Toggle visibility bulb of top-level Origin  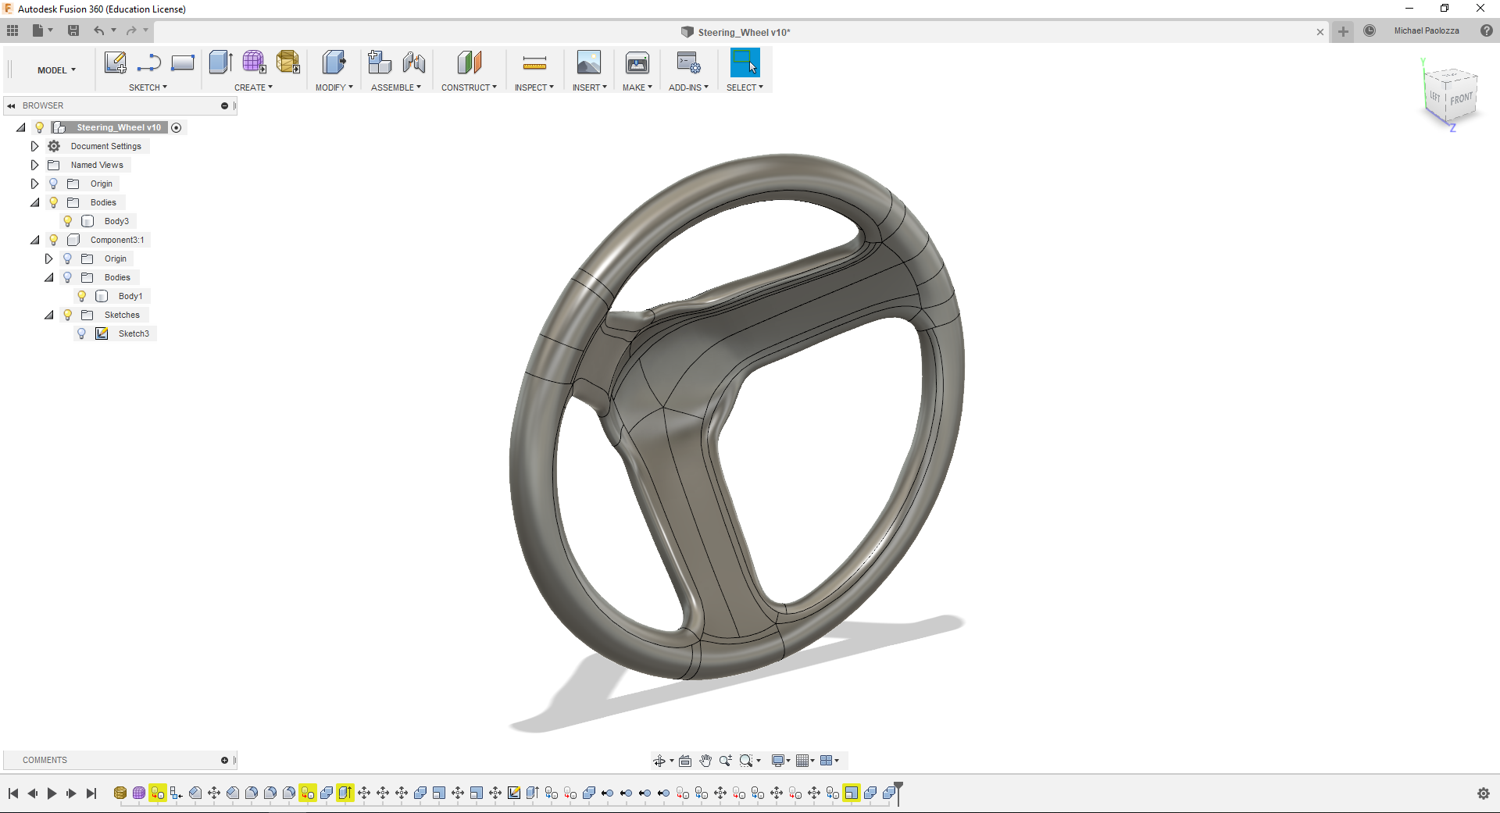point(53,184)
